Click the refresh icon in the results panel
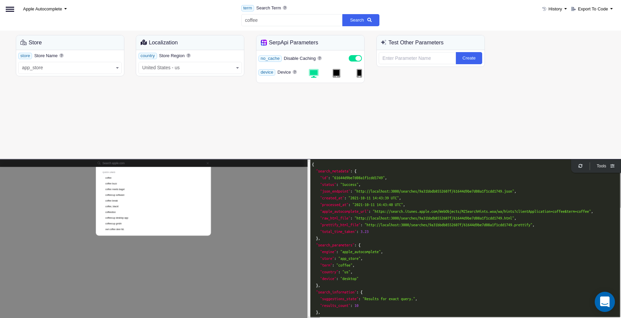The width and height of the screenshot is (621, 318). pyautogui.click(x=580, y=166)
